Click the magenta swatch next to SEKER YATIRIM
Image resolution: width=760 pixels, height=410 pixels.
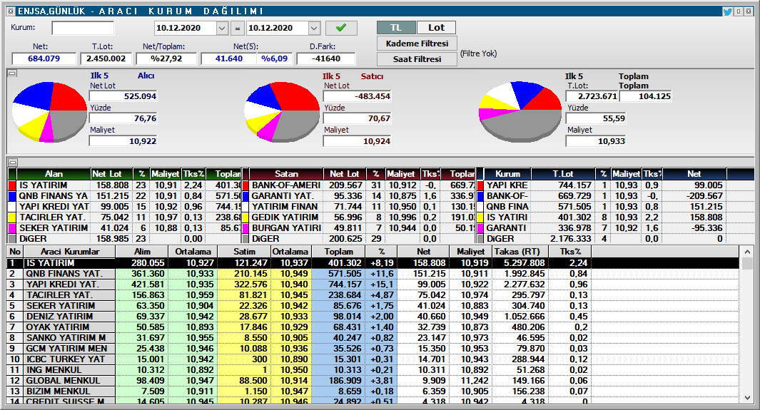point(13,228)
